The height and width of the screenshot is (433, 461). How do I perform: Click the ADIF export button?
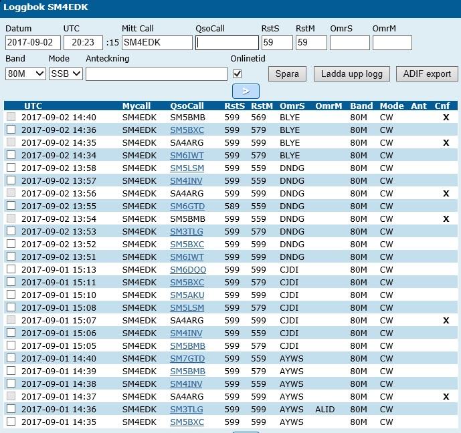point(427,74)
